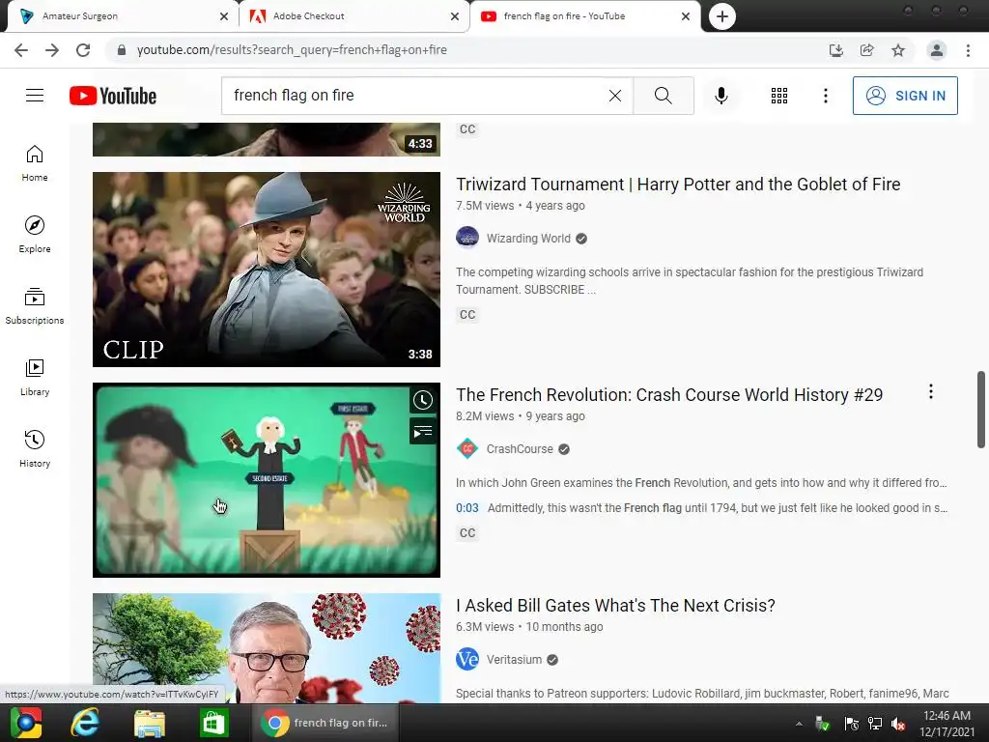Open Chrome profile avatar
989x742 pixels.
click(937, 50)
